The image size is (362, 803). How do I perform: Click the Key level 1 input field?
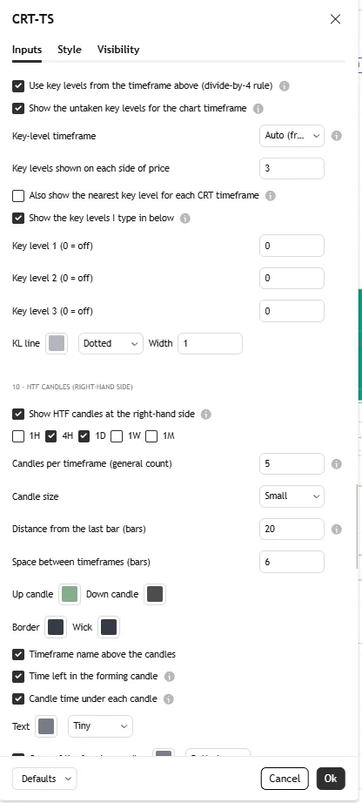[x=292, y=246]
